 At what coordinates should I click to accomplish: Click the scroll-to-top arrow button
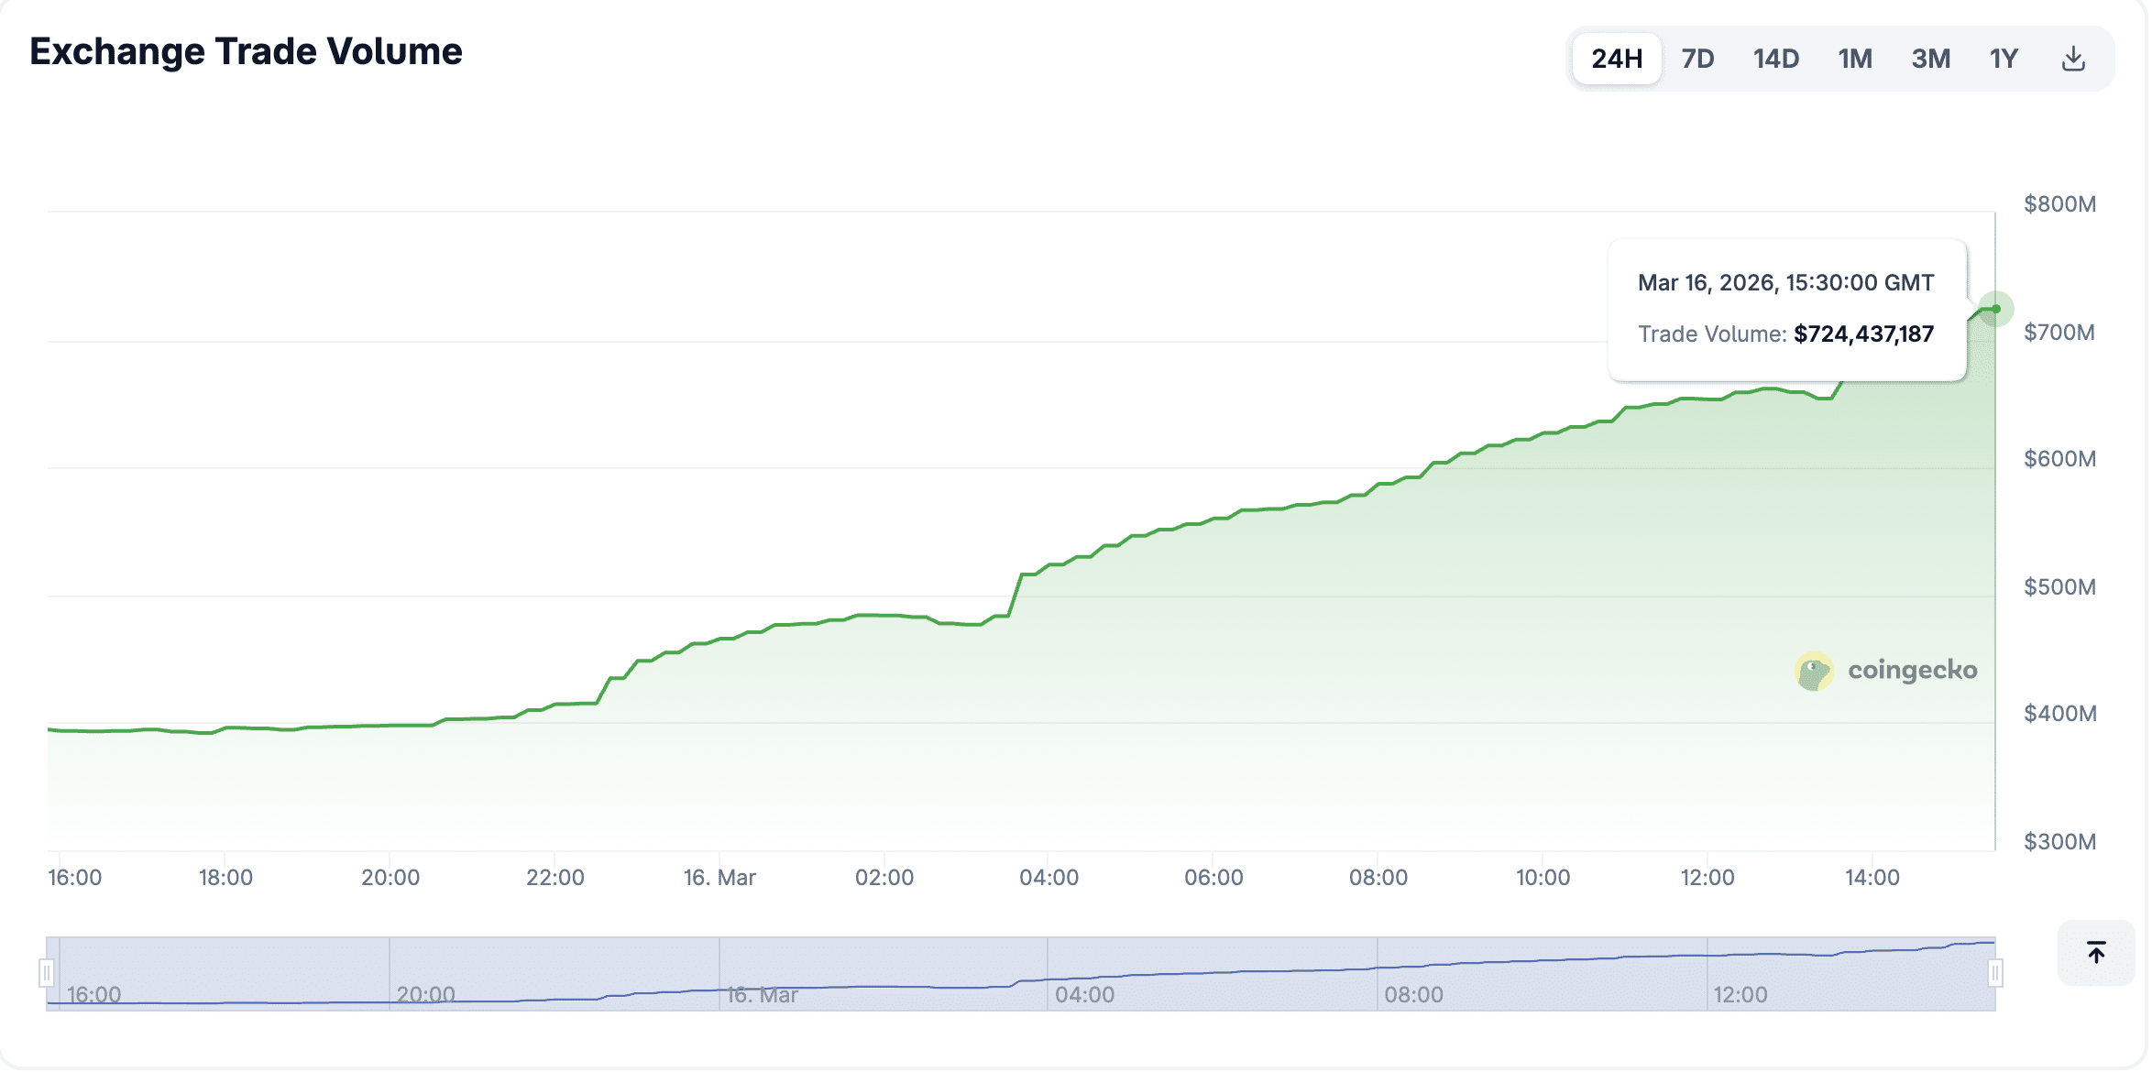click(2096, 953)
